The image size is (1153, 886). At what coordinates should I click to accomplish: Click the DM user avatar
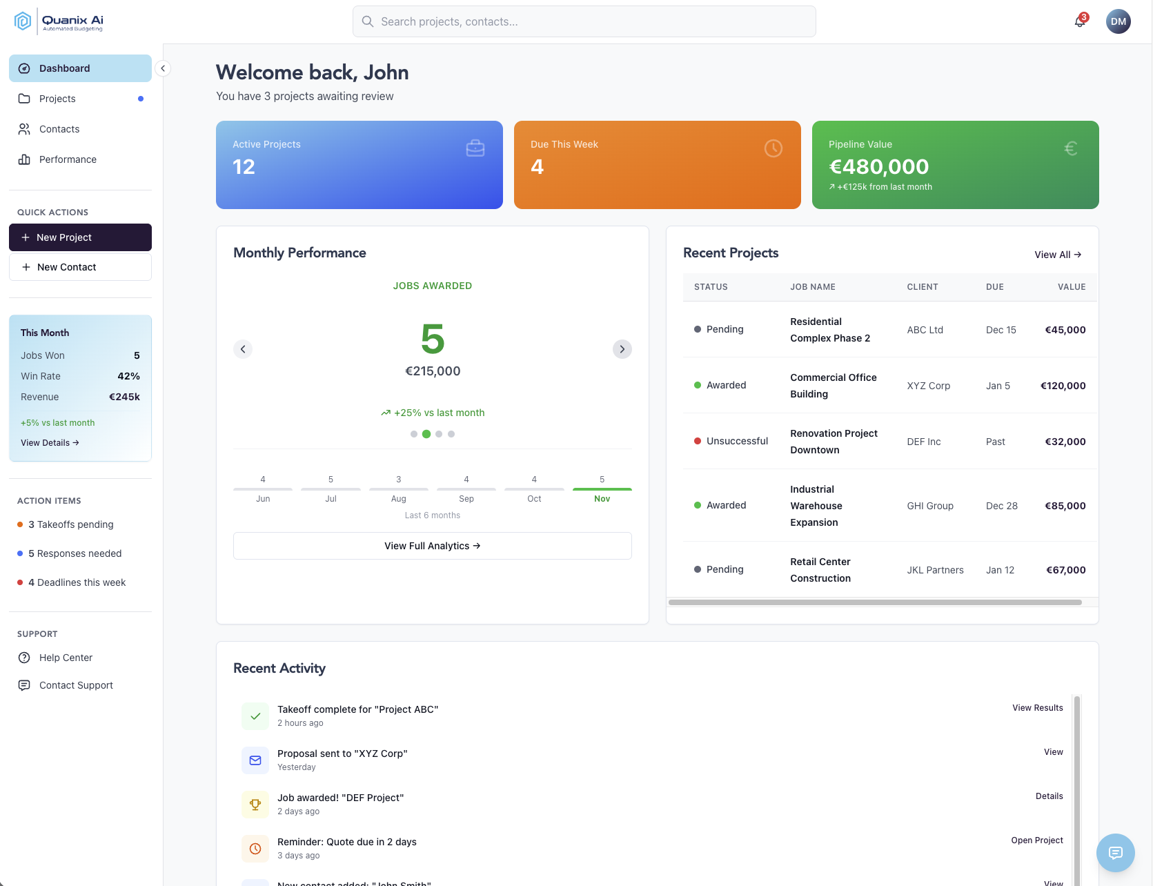(1118, 21)
